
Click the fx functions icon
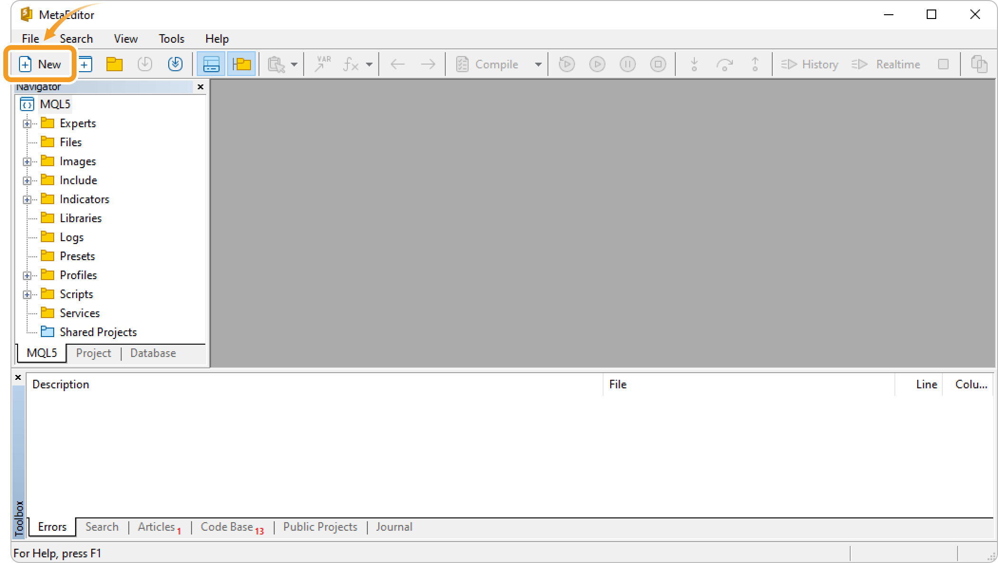(x=351, y=64)
